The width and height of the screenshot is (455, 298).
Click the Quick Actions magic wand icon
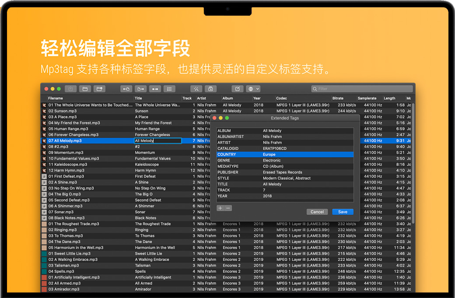coord(196,89)
